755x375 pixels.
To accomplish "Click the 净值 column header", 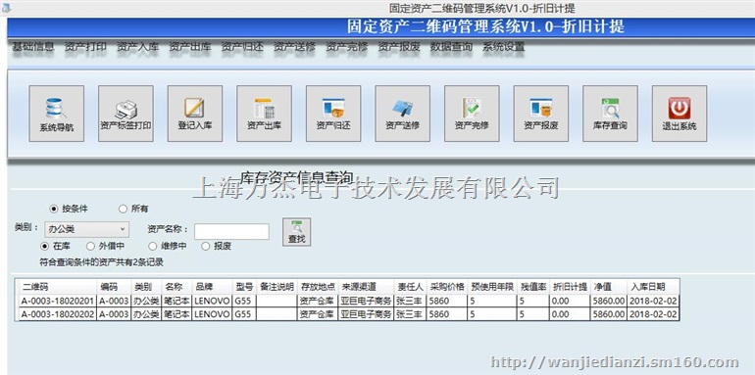I will 609,287.
